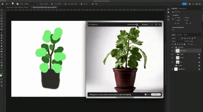Open the brush settings panel icon

coord(18,4)
